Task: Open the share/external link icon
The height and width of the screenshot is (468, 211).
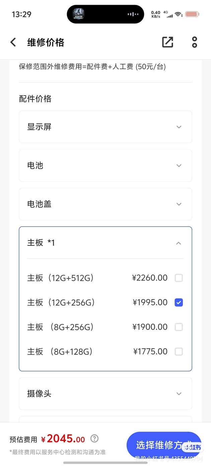Action: pos(167,42)
